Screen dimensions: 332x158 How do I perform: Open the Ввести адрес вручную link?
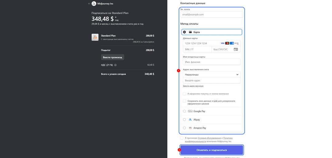(x=193, y=86)
